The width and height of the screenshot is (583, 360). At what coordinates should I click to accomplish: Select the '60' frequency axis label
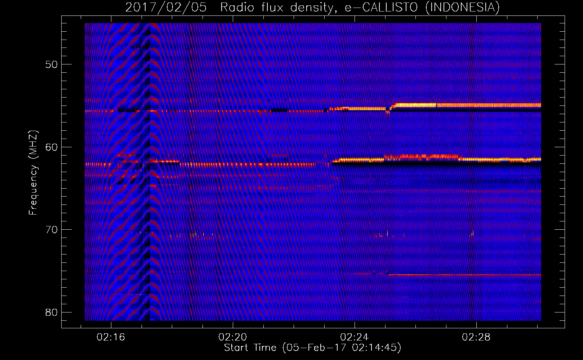coord(52,147)
